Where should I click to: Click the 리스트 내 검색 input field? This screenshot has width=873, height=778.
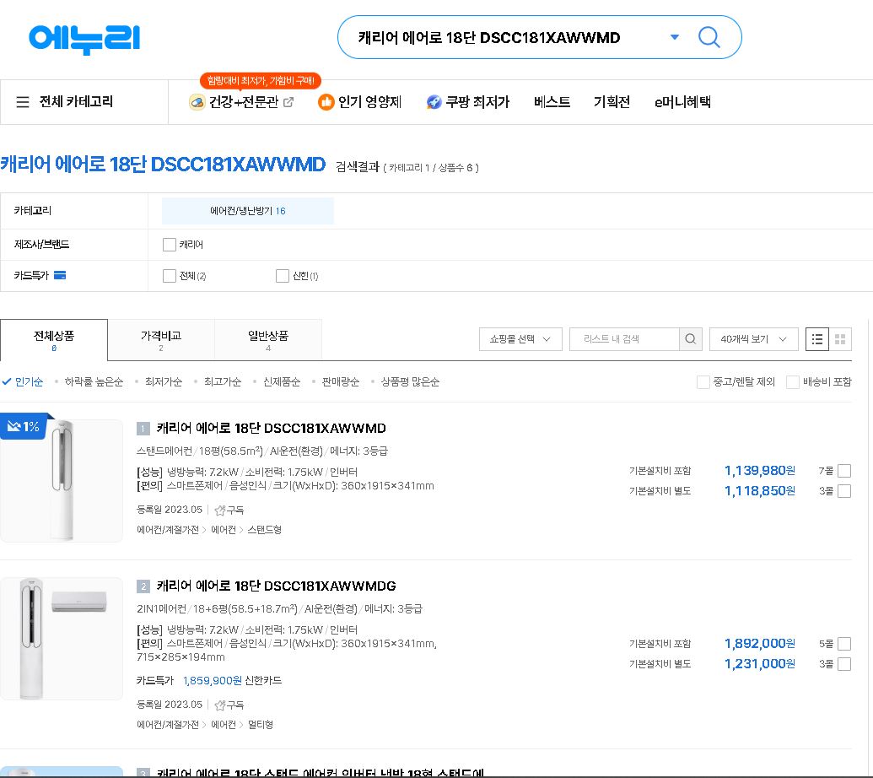624,339
